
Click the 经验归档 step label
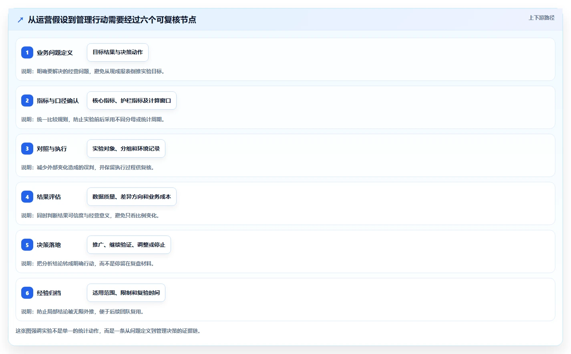click(49, 293)
